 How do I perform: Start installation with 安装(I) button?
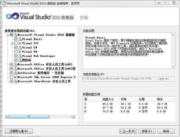[x=147, y=131]
